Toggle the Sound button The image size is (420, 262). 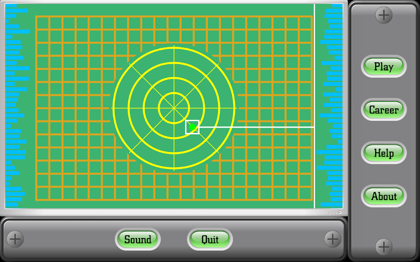[137, 239]
